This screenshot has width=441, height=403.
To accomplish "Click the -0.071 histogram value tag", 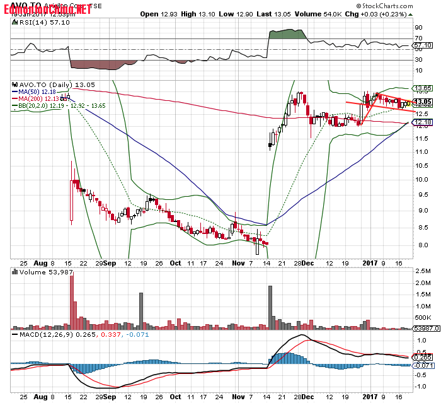I will point(423,366).
